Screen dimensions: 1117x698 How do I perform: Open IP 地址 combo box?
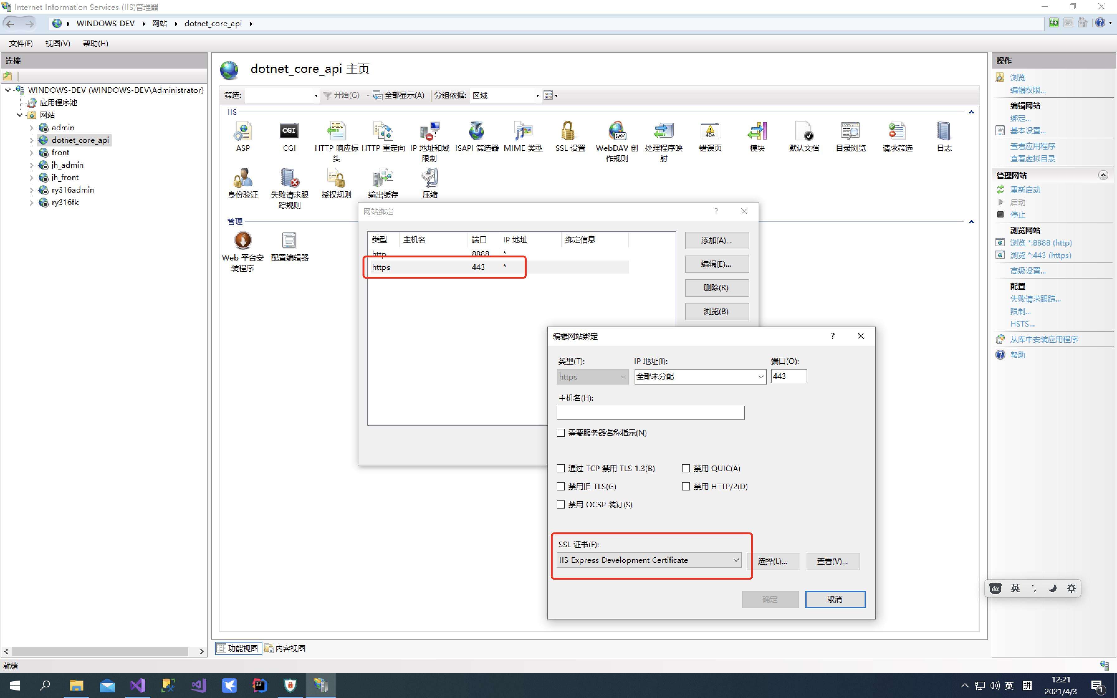tap(700, 376)
